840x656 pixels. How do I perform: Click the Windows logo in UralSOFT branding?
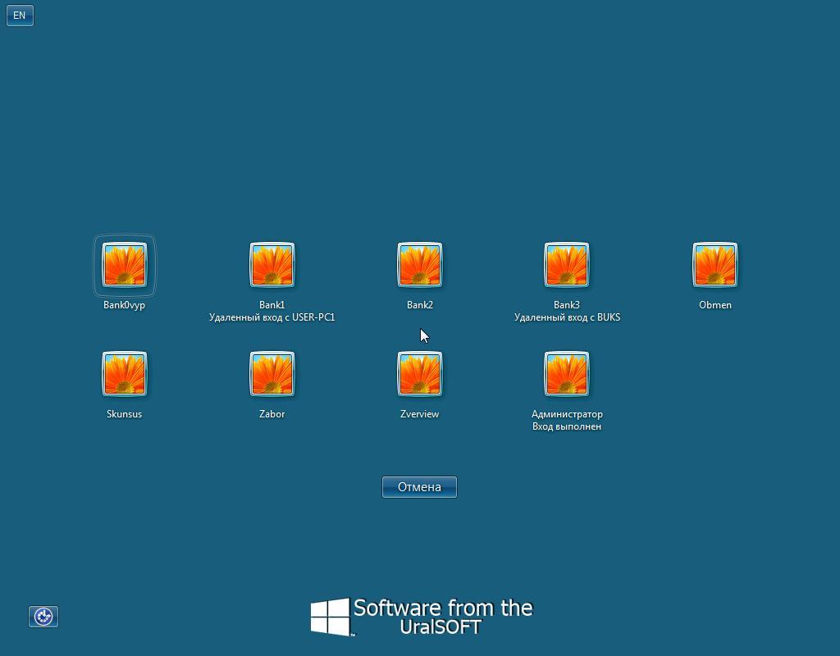pyautogui.click(x=331, y=617)
